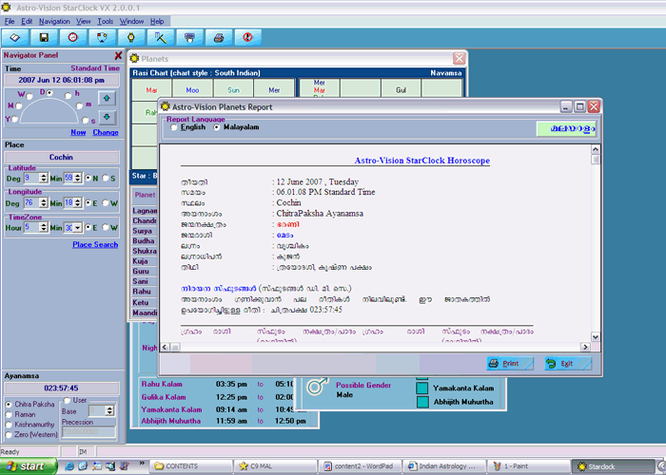
Task: Click Latitude Min spinner arrows
Action: point(77,179)
